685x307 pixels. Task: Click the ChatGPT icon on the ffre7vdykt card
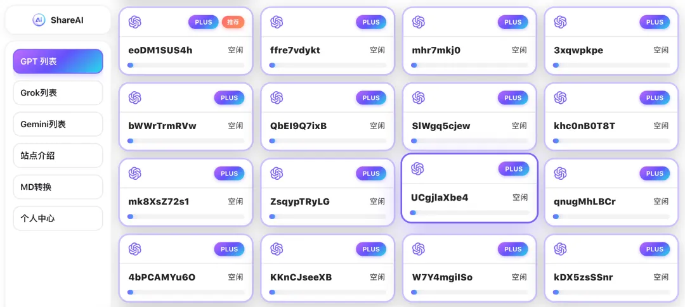277,22
